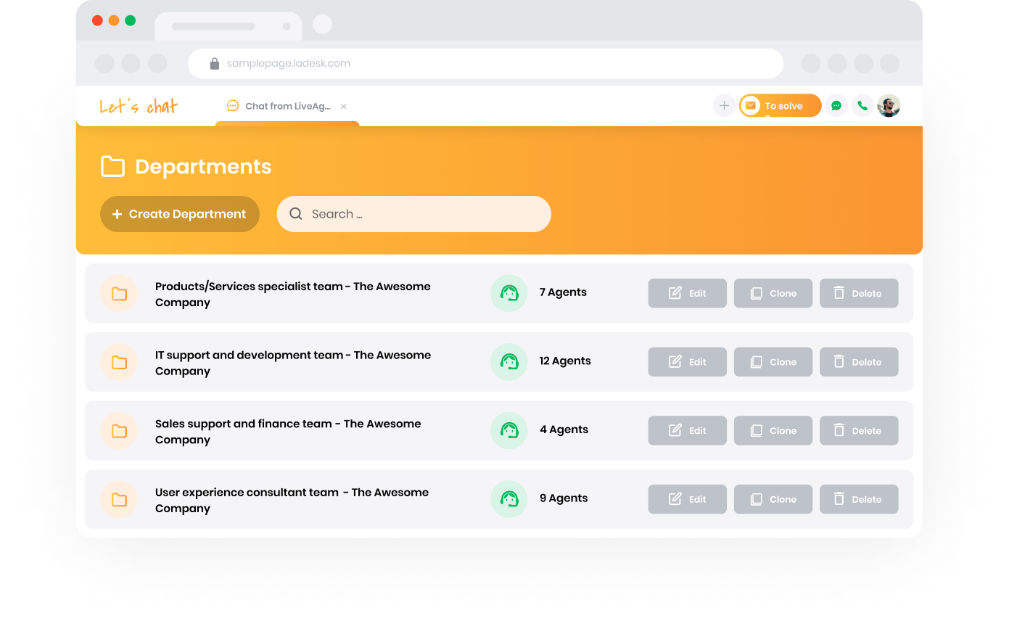
Task: Click headset icon next to 7 Agents
Action: [509, 293]
